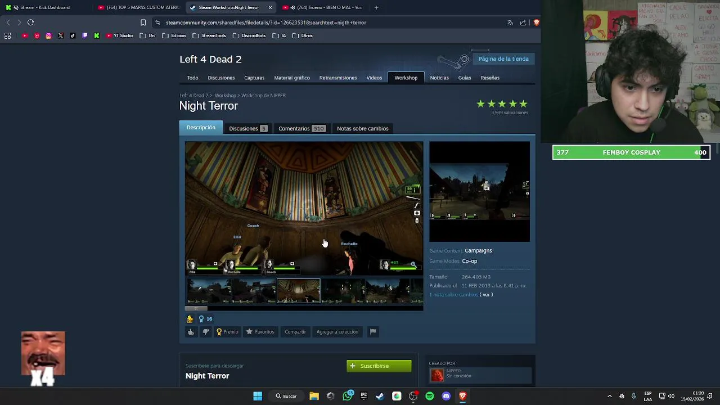The width and height of the screenshot is (720, 405).
Task: Open the StreamTools bookmarks folder
Action: click(209, 35)
